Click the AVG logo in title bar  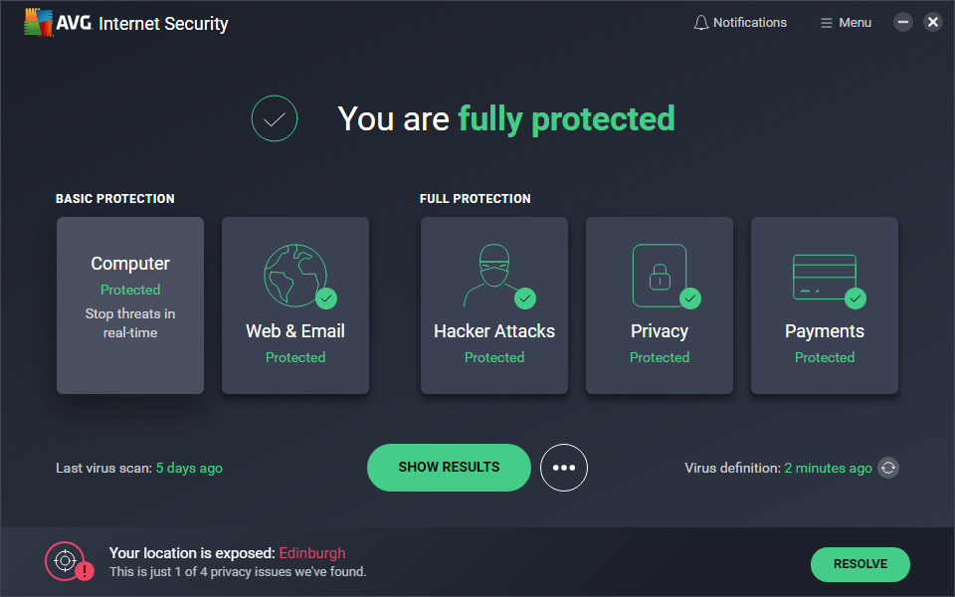(x=39, y=23)
